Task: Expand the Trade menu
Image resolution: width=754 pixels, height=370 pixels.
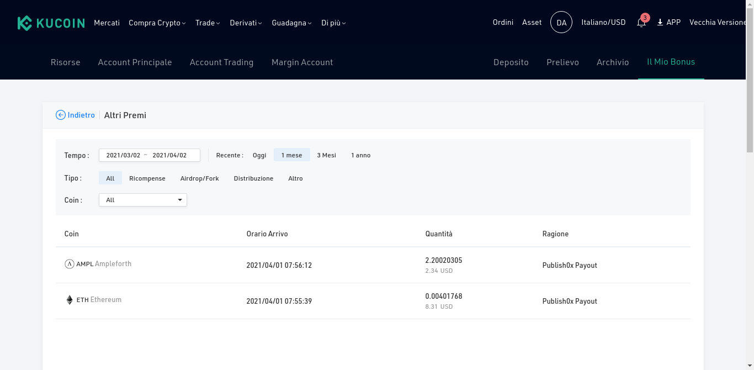Action: (208, 23)
